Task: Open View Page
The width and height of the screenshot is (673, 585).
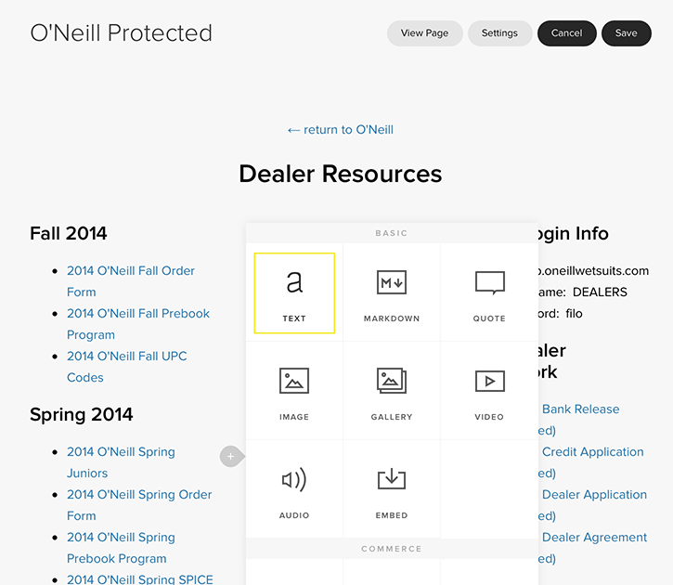Action: click(424, 33)
